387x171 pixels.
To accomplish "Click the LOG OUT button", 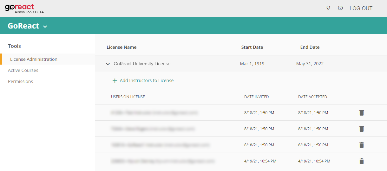I will pyautogui.click(x=361, y=9).
